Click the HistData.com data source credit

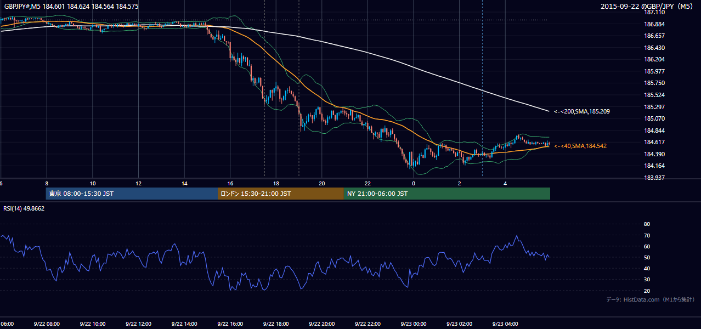[x=650, y=299]
